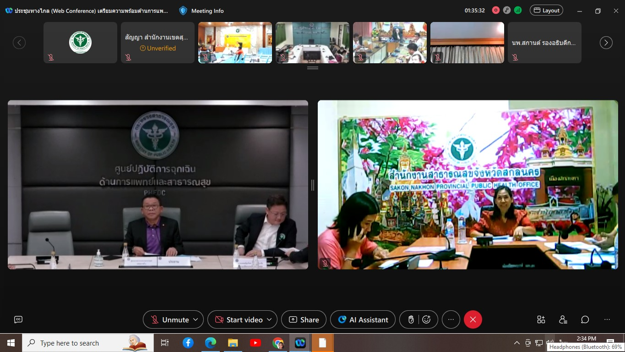Open Google Chrome from the taskbar
625x352 pixels.
(x=278, y=343)
